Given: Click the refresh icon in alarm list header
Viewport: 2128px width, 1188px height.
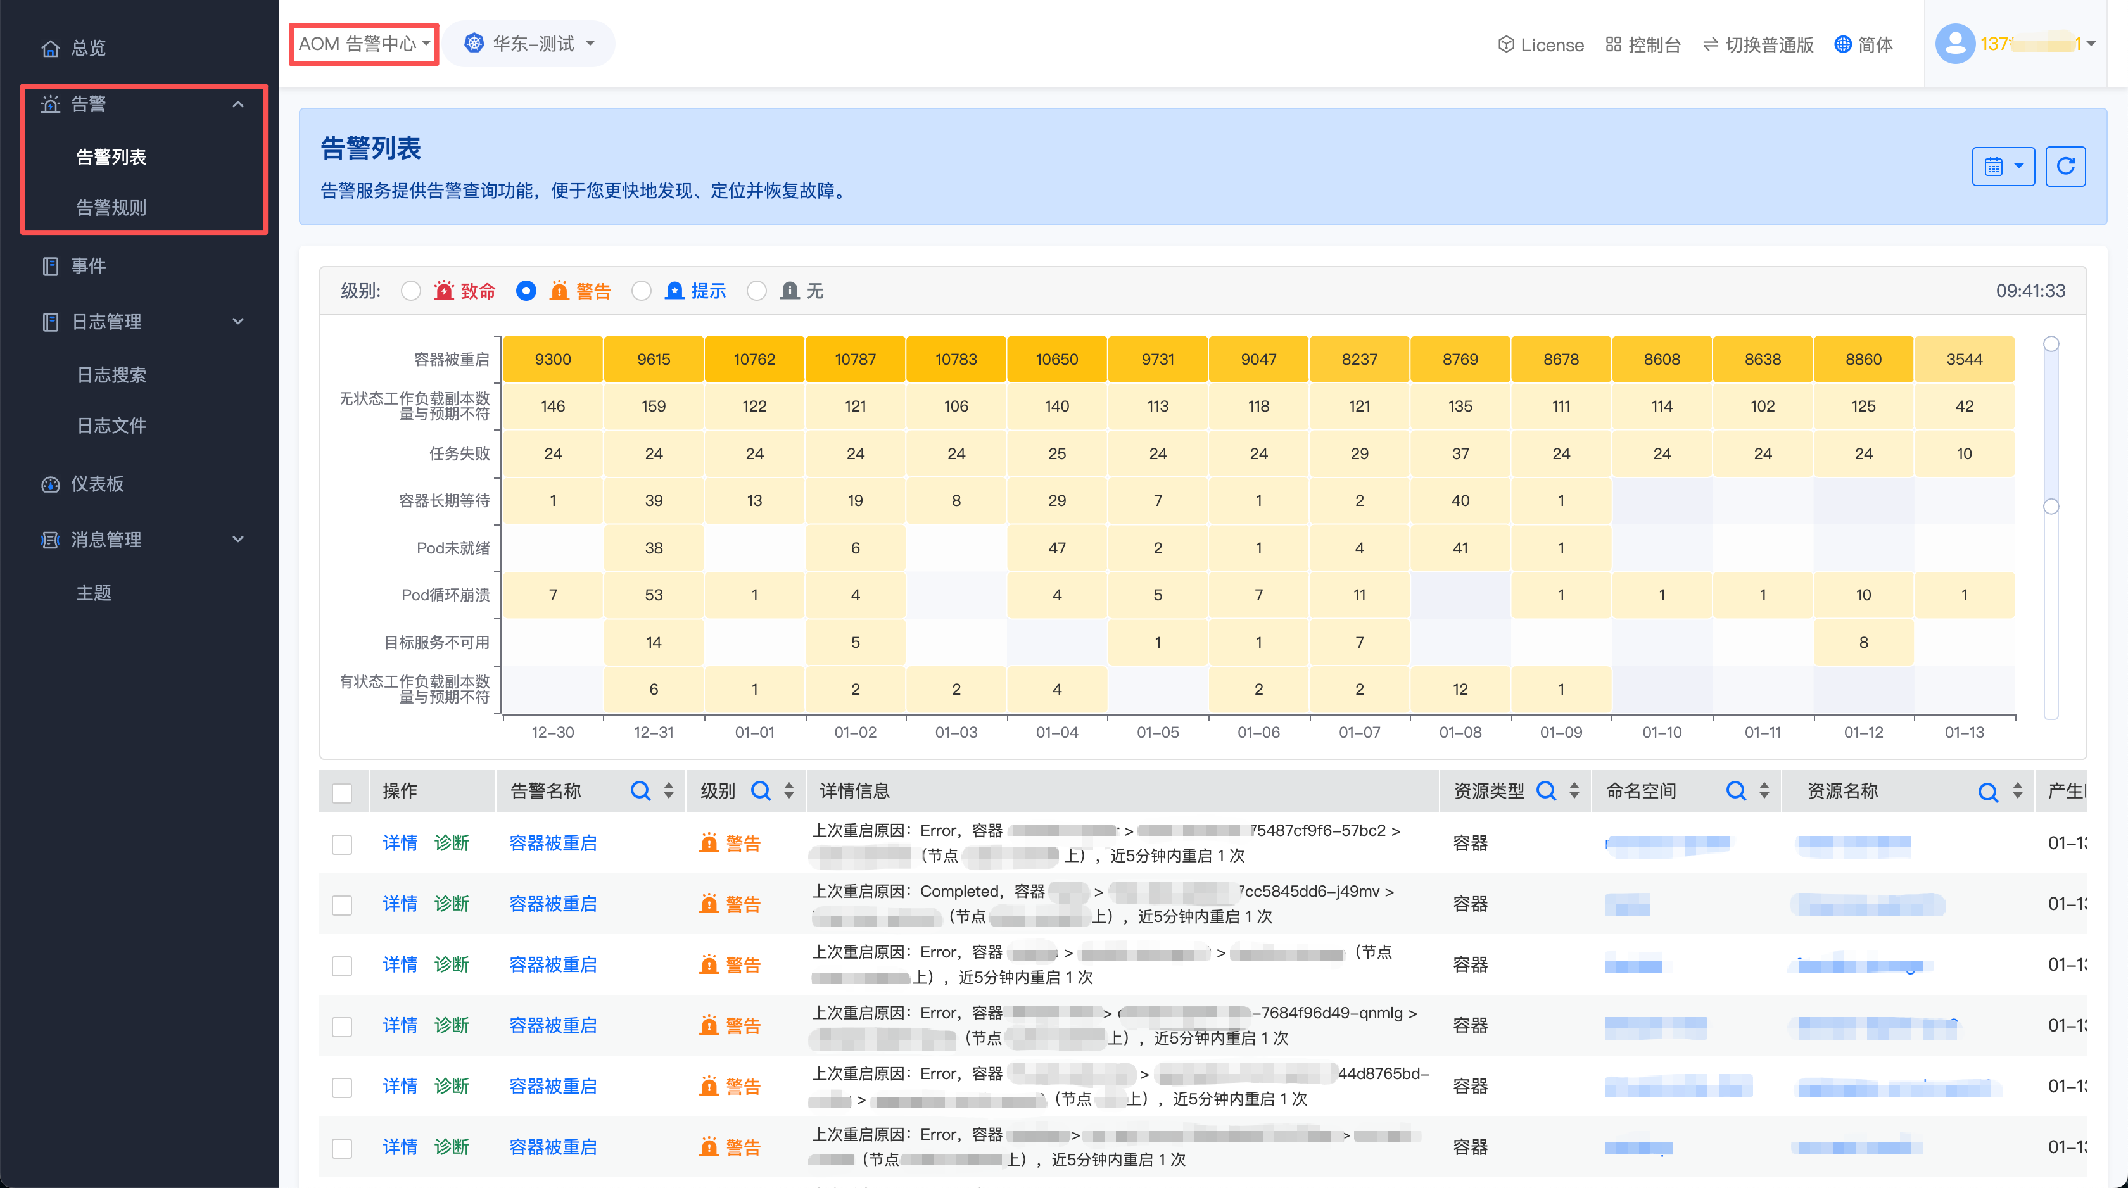Looking at the screenshot, I should pos(2065,166).
